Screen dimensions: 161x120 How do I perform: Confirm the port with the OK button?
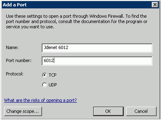pos(108,111)
